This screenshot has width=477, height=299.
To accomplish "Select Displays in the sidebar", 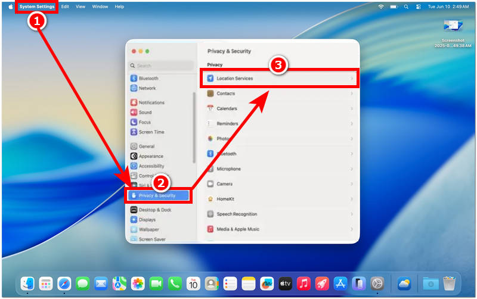I will pyautogui.click(x=143, y=220).
